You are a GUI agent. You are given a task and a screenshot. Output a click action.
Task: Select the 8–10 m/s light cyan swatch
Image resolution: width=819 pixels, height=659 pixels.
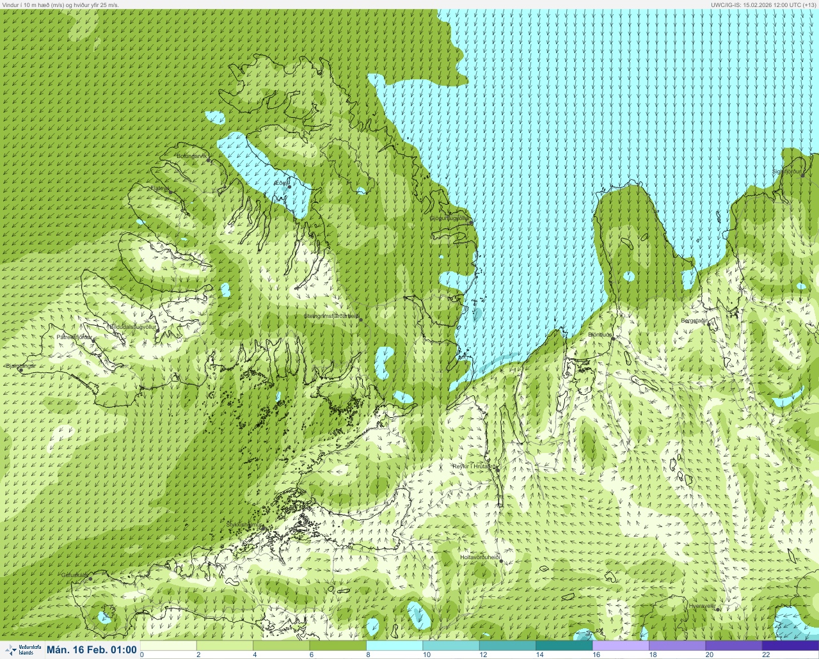[x=394, y=646]
